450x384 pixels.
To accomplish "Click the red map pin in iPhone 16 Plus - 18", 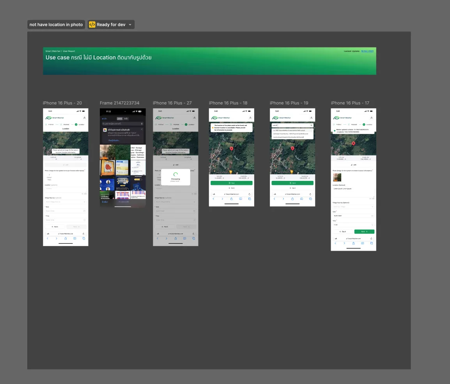I will (x=232, y=149).
